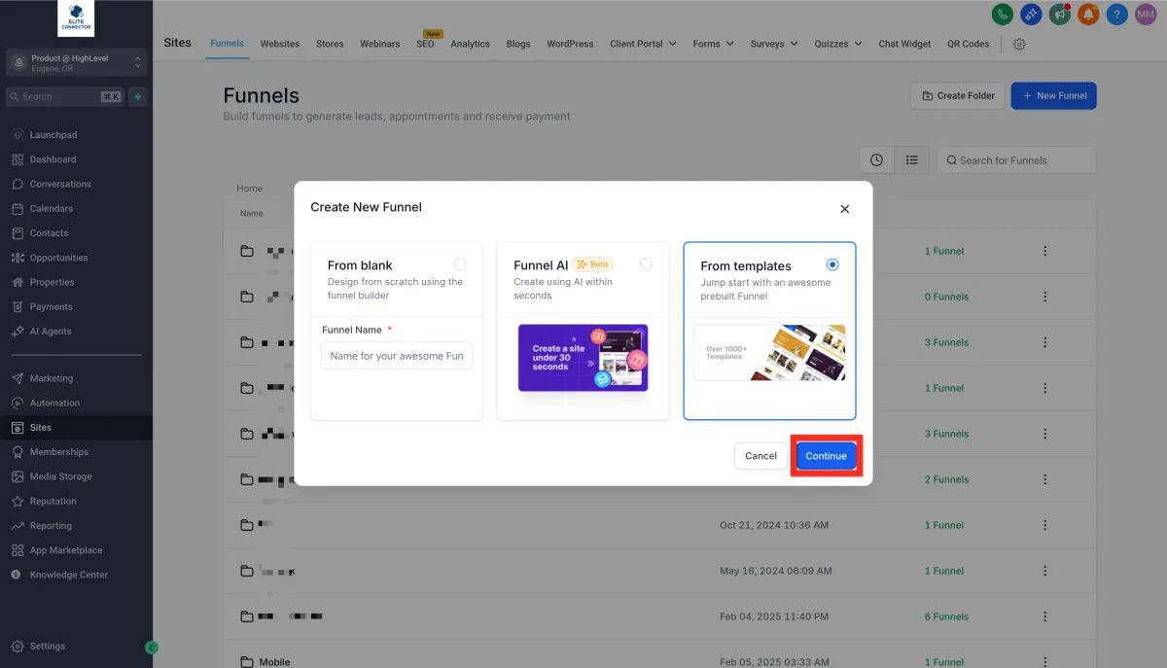The height and width of the screenshot is (668, 1167).
Task: Click the Sites settings gear icon
Action: (x=1019, y=44)
